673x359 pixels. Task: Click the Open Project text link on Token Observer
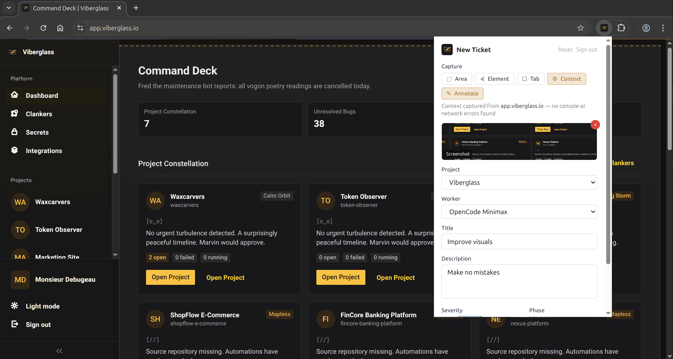tap(396, 278)
